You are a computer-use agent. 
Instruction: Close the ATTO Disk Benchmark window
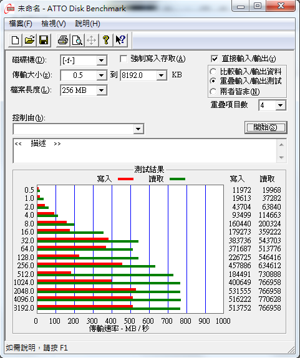pos(281,6)
